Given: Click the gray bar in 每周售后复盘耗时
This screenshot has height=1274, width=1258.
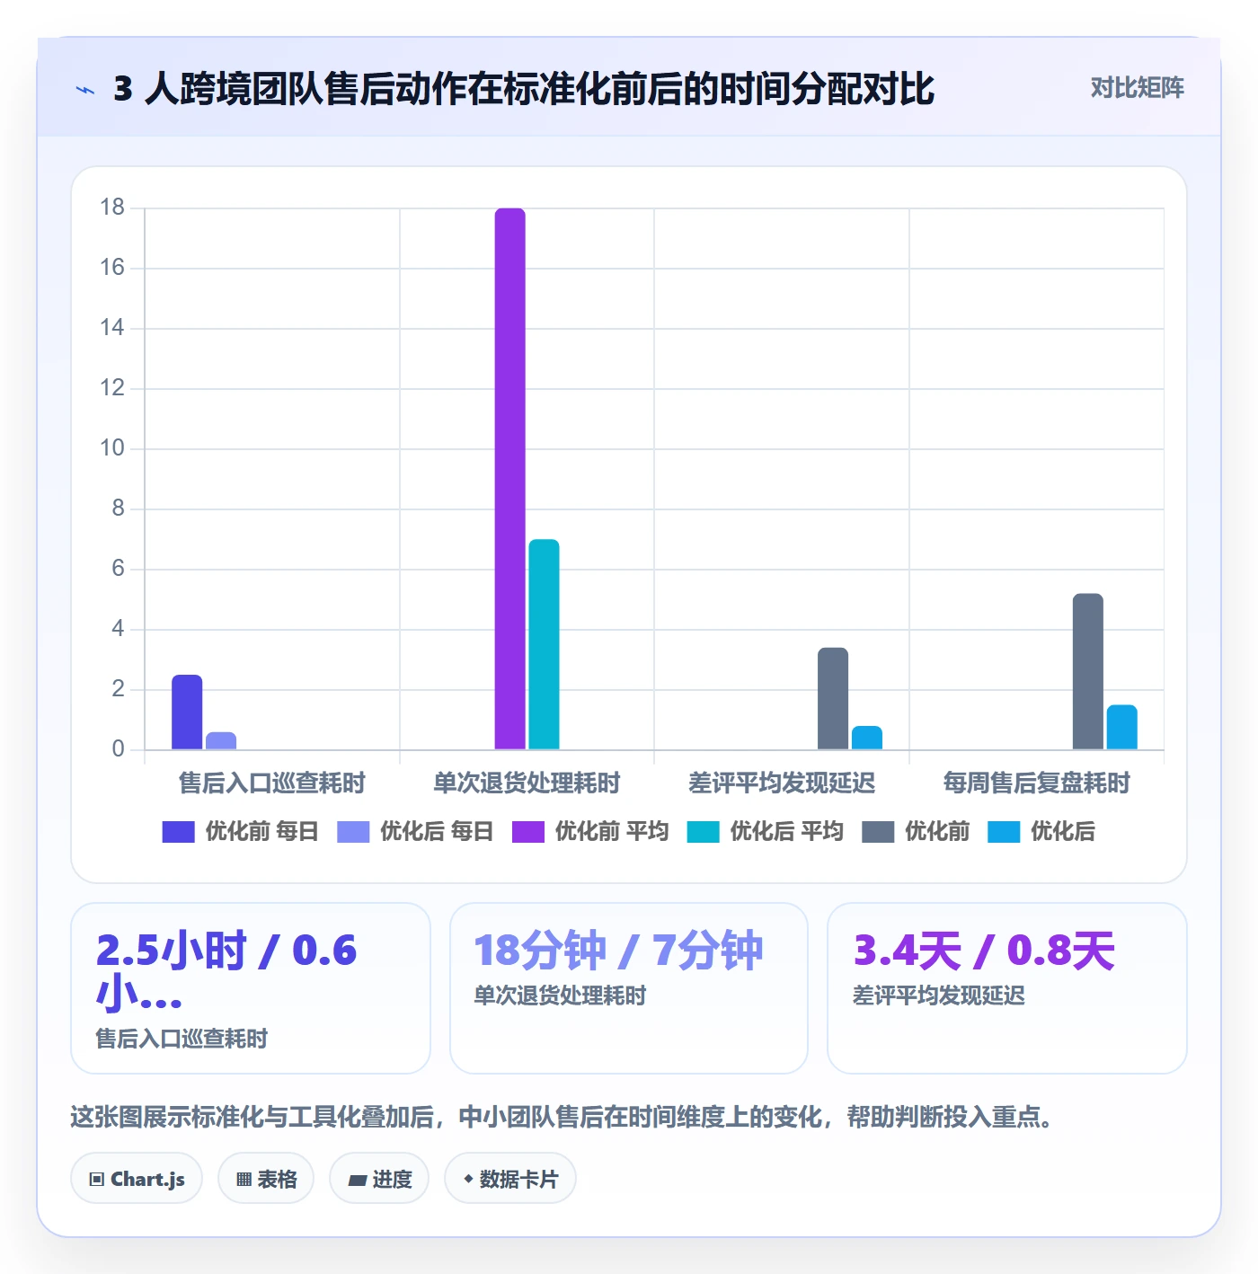Looking at the screenshot, I should [x=1088, y=671].
